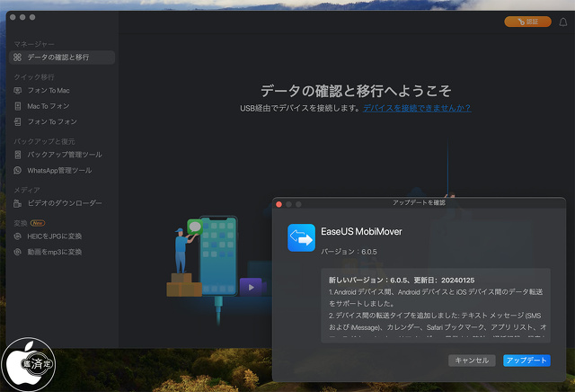
Task: Click the release notes text area
Action: tap(436, 306)
